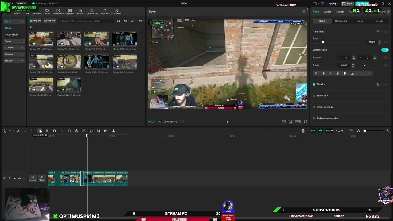Click the Reverse clip icon
The image size is (393, 221).
coord(76,131)
